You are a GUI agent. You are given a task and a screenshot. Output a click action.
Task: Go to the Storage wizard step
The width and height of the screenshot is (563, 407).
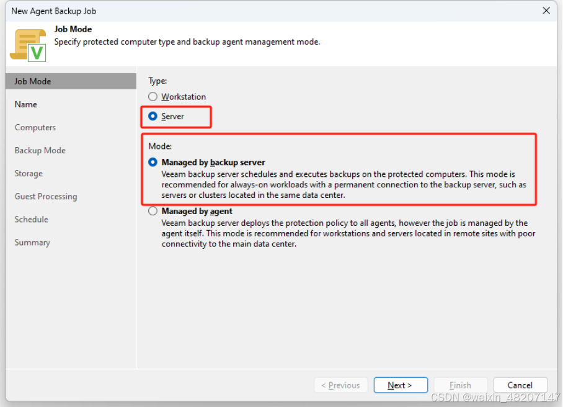pos(29,173)
